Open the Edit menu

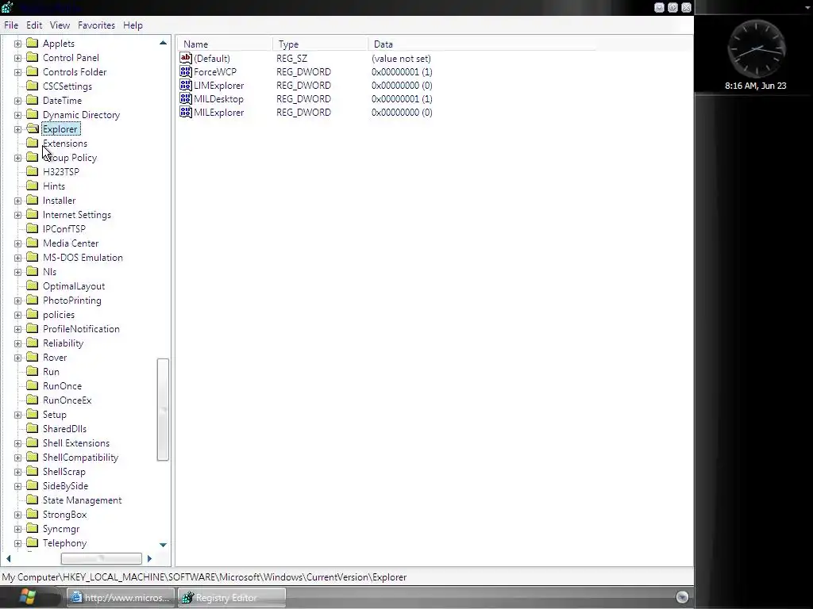pos(34,25)
